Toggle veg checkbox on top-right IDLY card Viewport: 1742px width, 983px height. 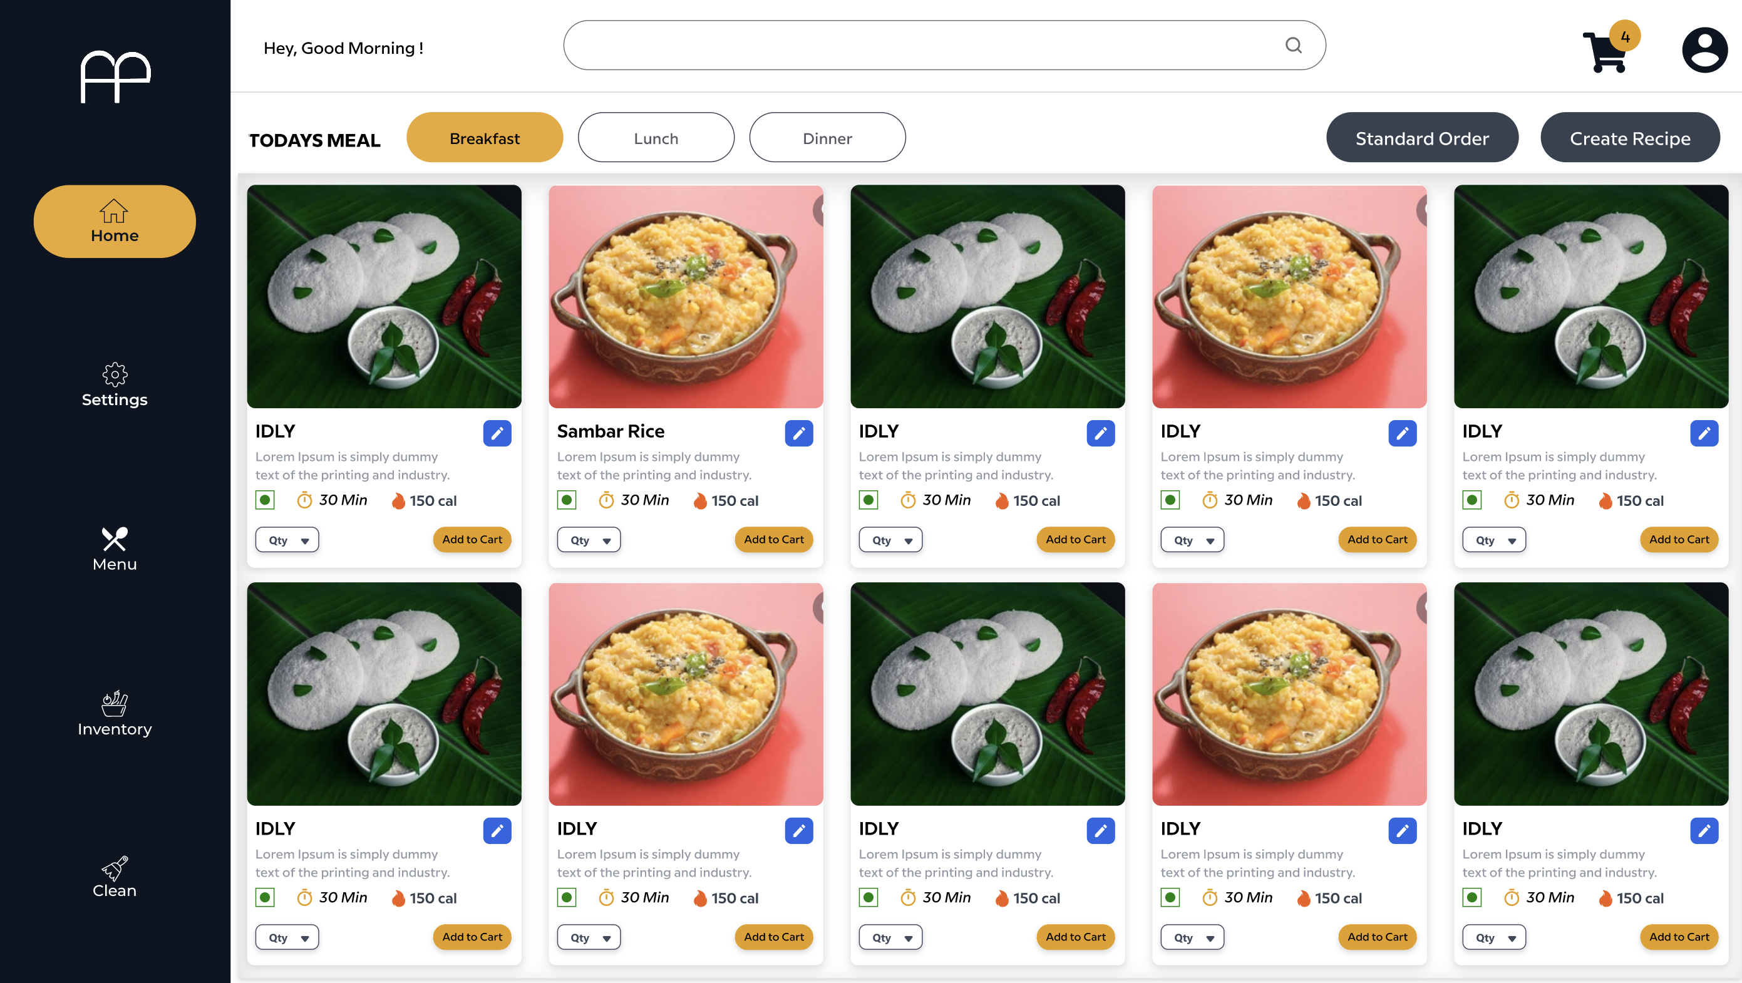coord(1472,500)
